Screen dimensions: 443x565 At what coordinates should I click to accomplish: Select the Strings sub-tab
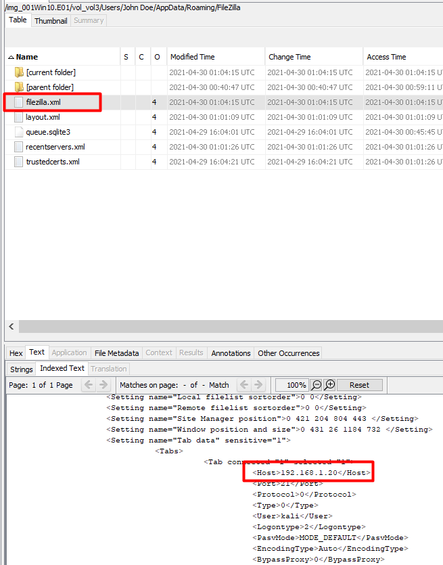click(22, 369)
